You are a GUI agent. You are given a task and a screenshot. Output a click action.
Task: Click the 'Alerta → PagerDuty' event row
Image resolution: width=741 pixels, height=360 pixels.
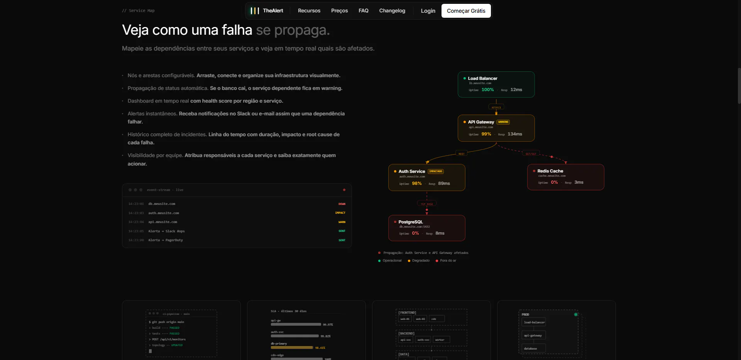point(237,240)
